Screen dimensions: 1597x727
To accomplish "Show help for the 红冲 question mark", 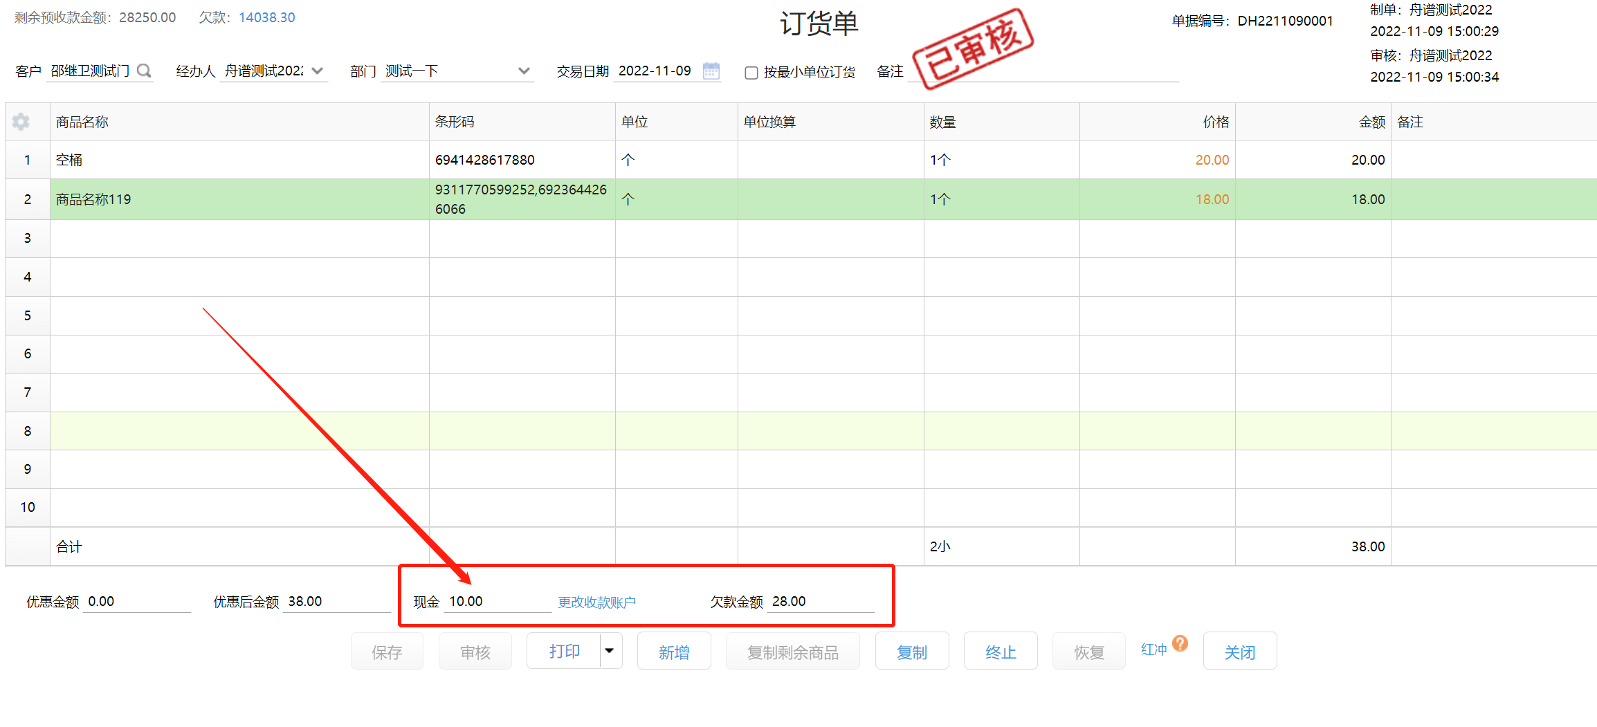I will pyautogui.click(x=1180, y=643).
